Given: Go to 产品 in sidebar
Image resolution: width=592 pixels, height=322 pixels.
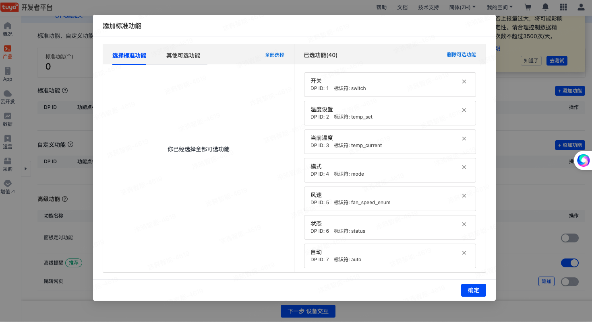Looking at the screenshot, I should click(x=8, y=52).
